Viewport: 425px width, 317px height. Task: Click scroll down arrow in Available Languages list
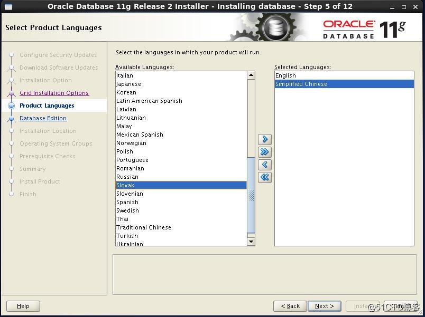(x=251, y=241)
